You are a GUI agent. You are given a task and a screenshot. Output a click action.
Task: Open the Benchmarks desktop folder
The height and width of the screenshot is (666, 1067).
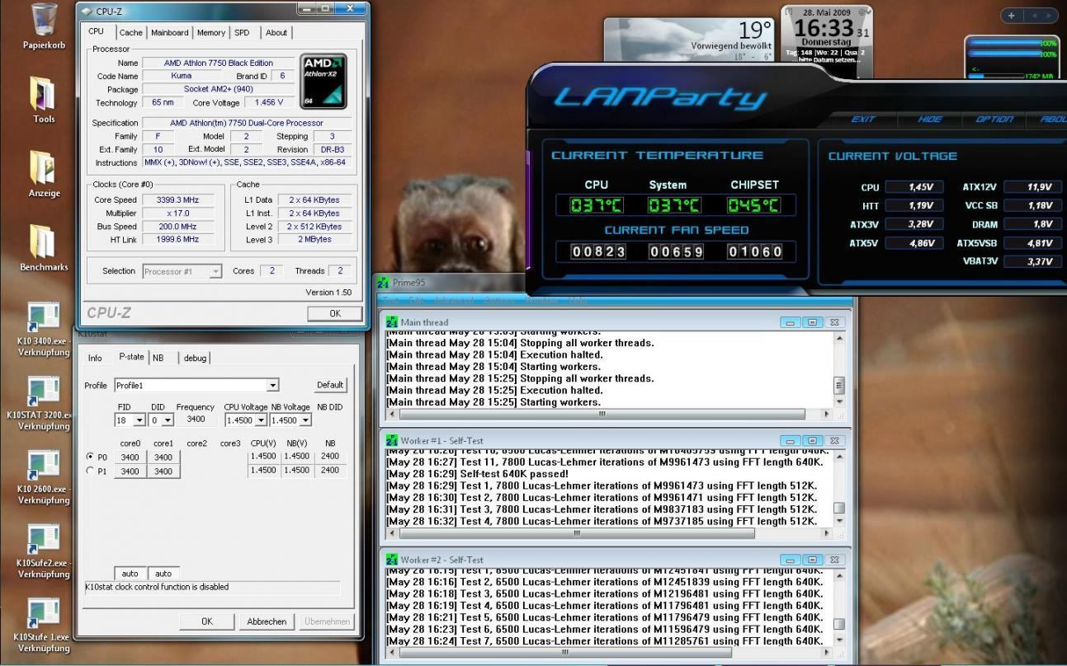point(43,242)
